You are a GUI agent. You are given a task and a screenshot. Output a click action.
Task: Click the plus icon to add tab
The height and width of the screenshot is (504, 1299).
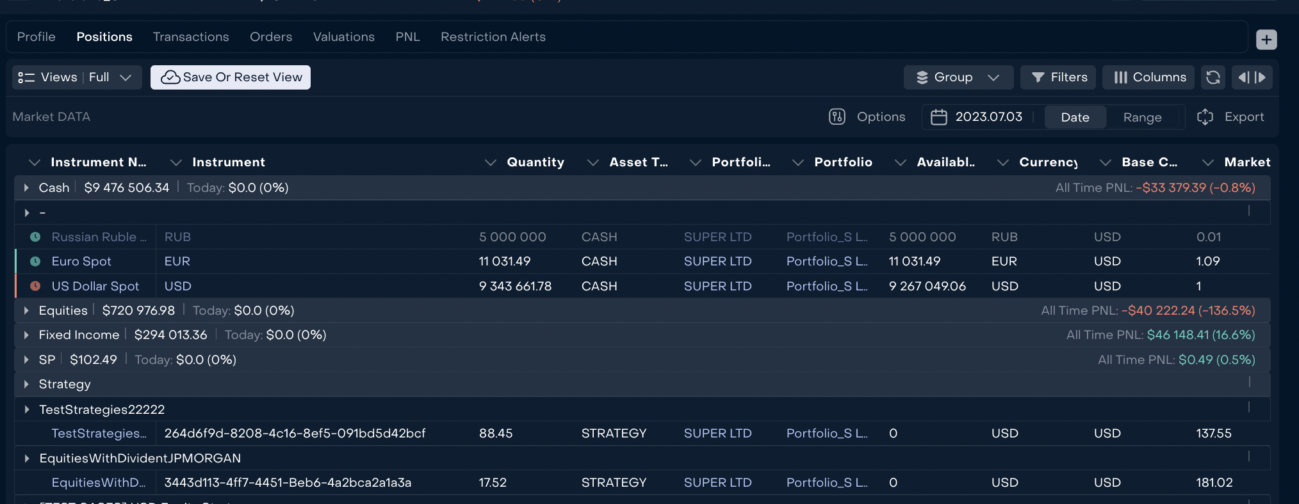coord(1266,40)
